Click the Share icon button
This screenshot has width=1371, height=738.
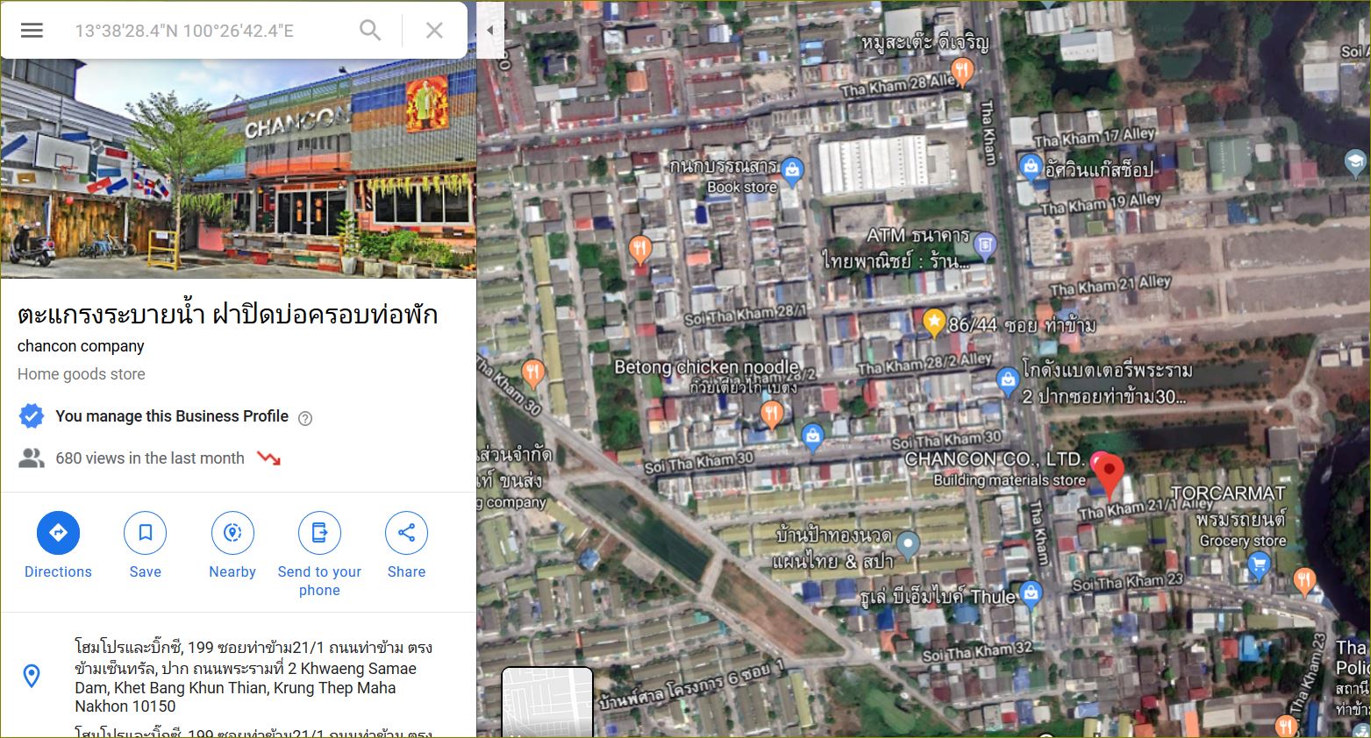(406, 533)
